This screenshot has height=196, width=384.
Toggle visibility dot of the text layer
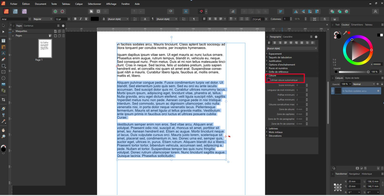(378, 91)
